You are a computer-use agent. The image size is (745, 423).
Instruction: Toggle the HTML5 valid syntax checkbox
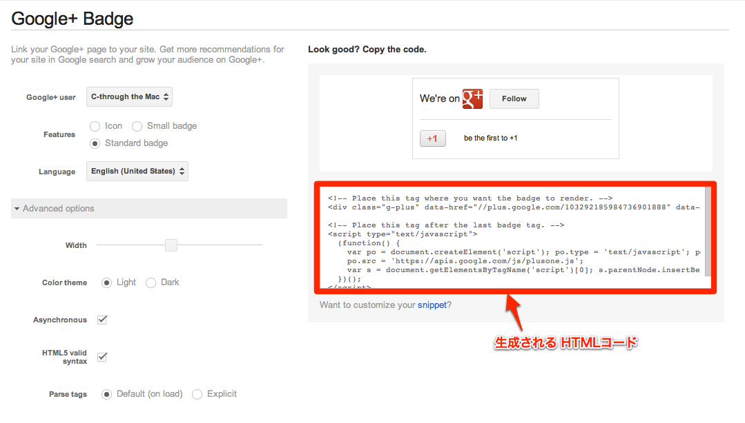102,357
